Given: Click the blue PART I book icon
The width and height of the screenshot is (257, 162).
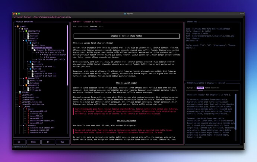Looking at the screenshot, I should [31, 43].
